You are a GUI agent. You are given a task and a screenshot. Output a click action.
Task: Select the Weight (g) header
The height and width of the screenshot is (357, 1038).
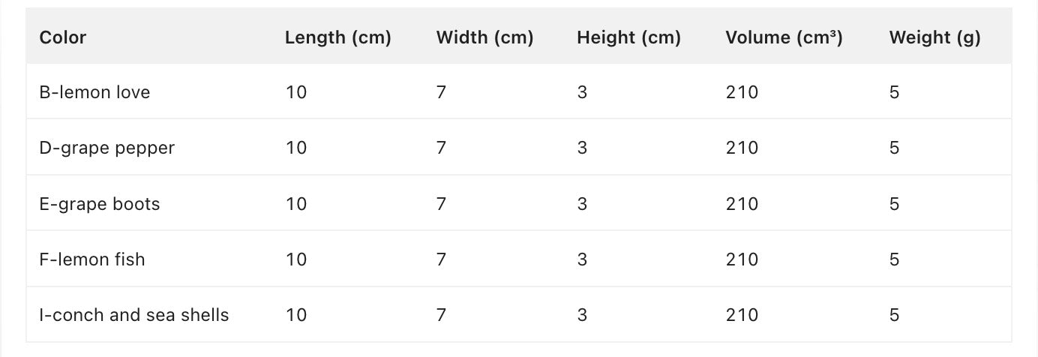[x=934, y=37]
